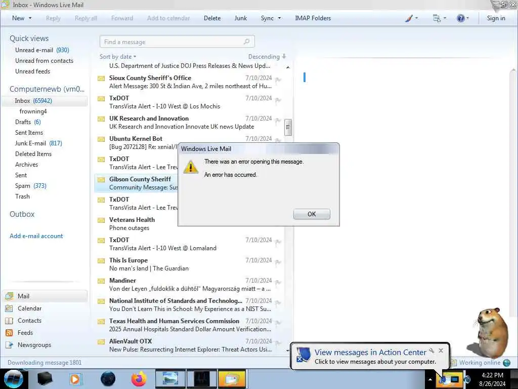
Task: Click the Add e-mail account link
Action: pos(36,236)
